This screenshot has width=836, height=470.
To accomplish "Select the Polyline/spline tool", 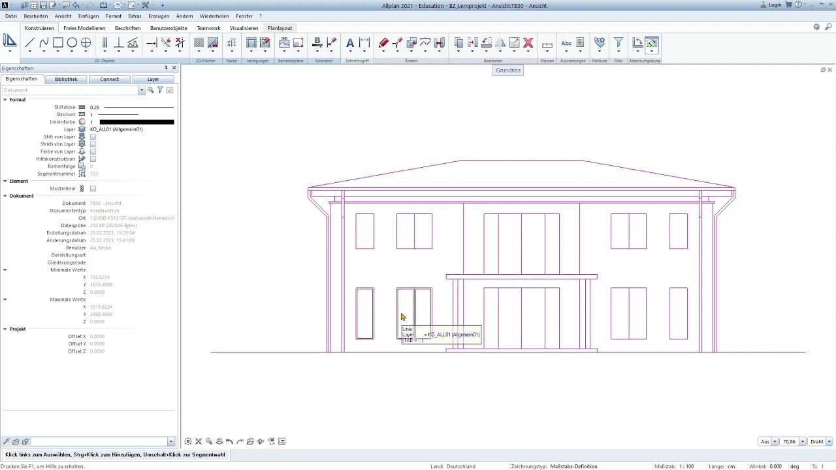I will pos(44,43).
